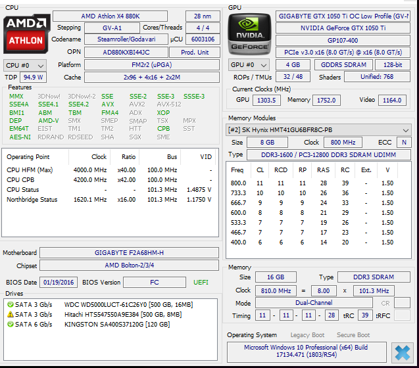Click the memory clock 810.0 MHz field
Image resolution: width=419 pixels, height=368 pixels.
coord(276,291)
